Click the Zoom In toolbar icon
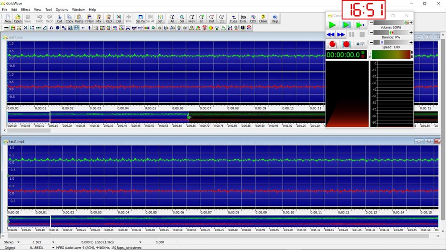Image resolution: width=446 pixels, height=250 pixels. pos(202,18)
